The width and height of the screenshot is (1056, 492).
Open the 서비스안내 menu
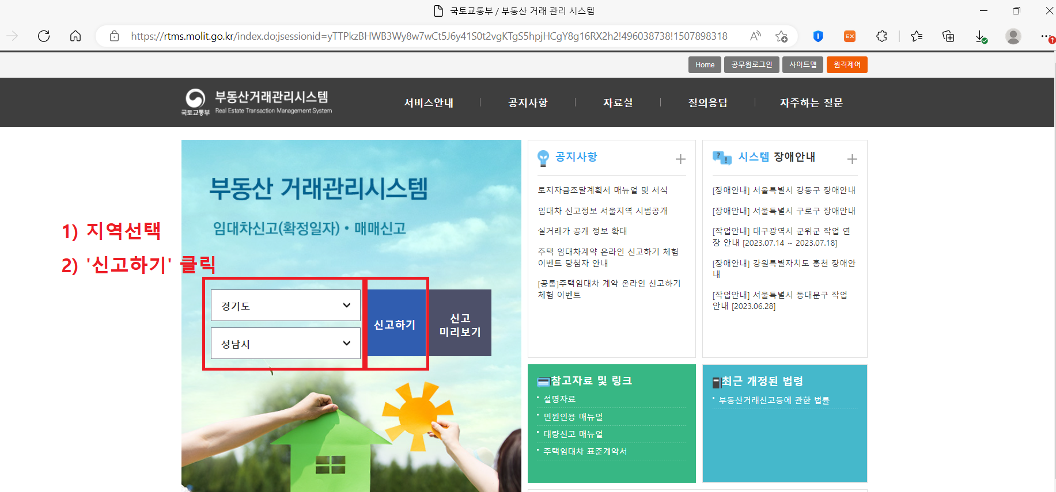429,102
